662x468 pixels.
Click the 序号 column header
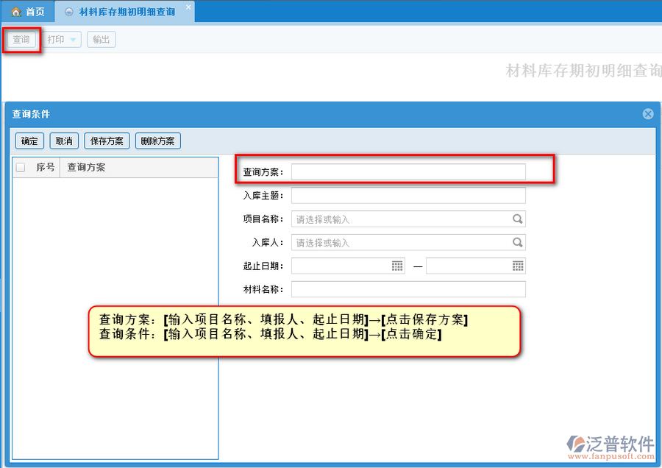pos(46,167)
